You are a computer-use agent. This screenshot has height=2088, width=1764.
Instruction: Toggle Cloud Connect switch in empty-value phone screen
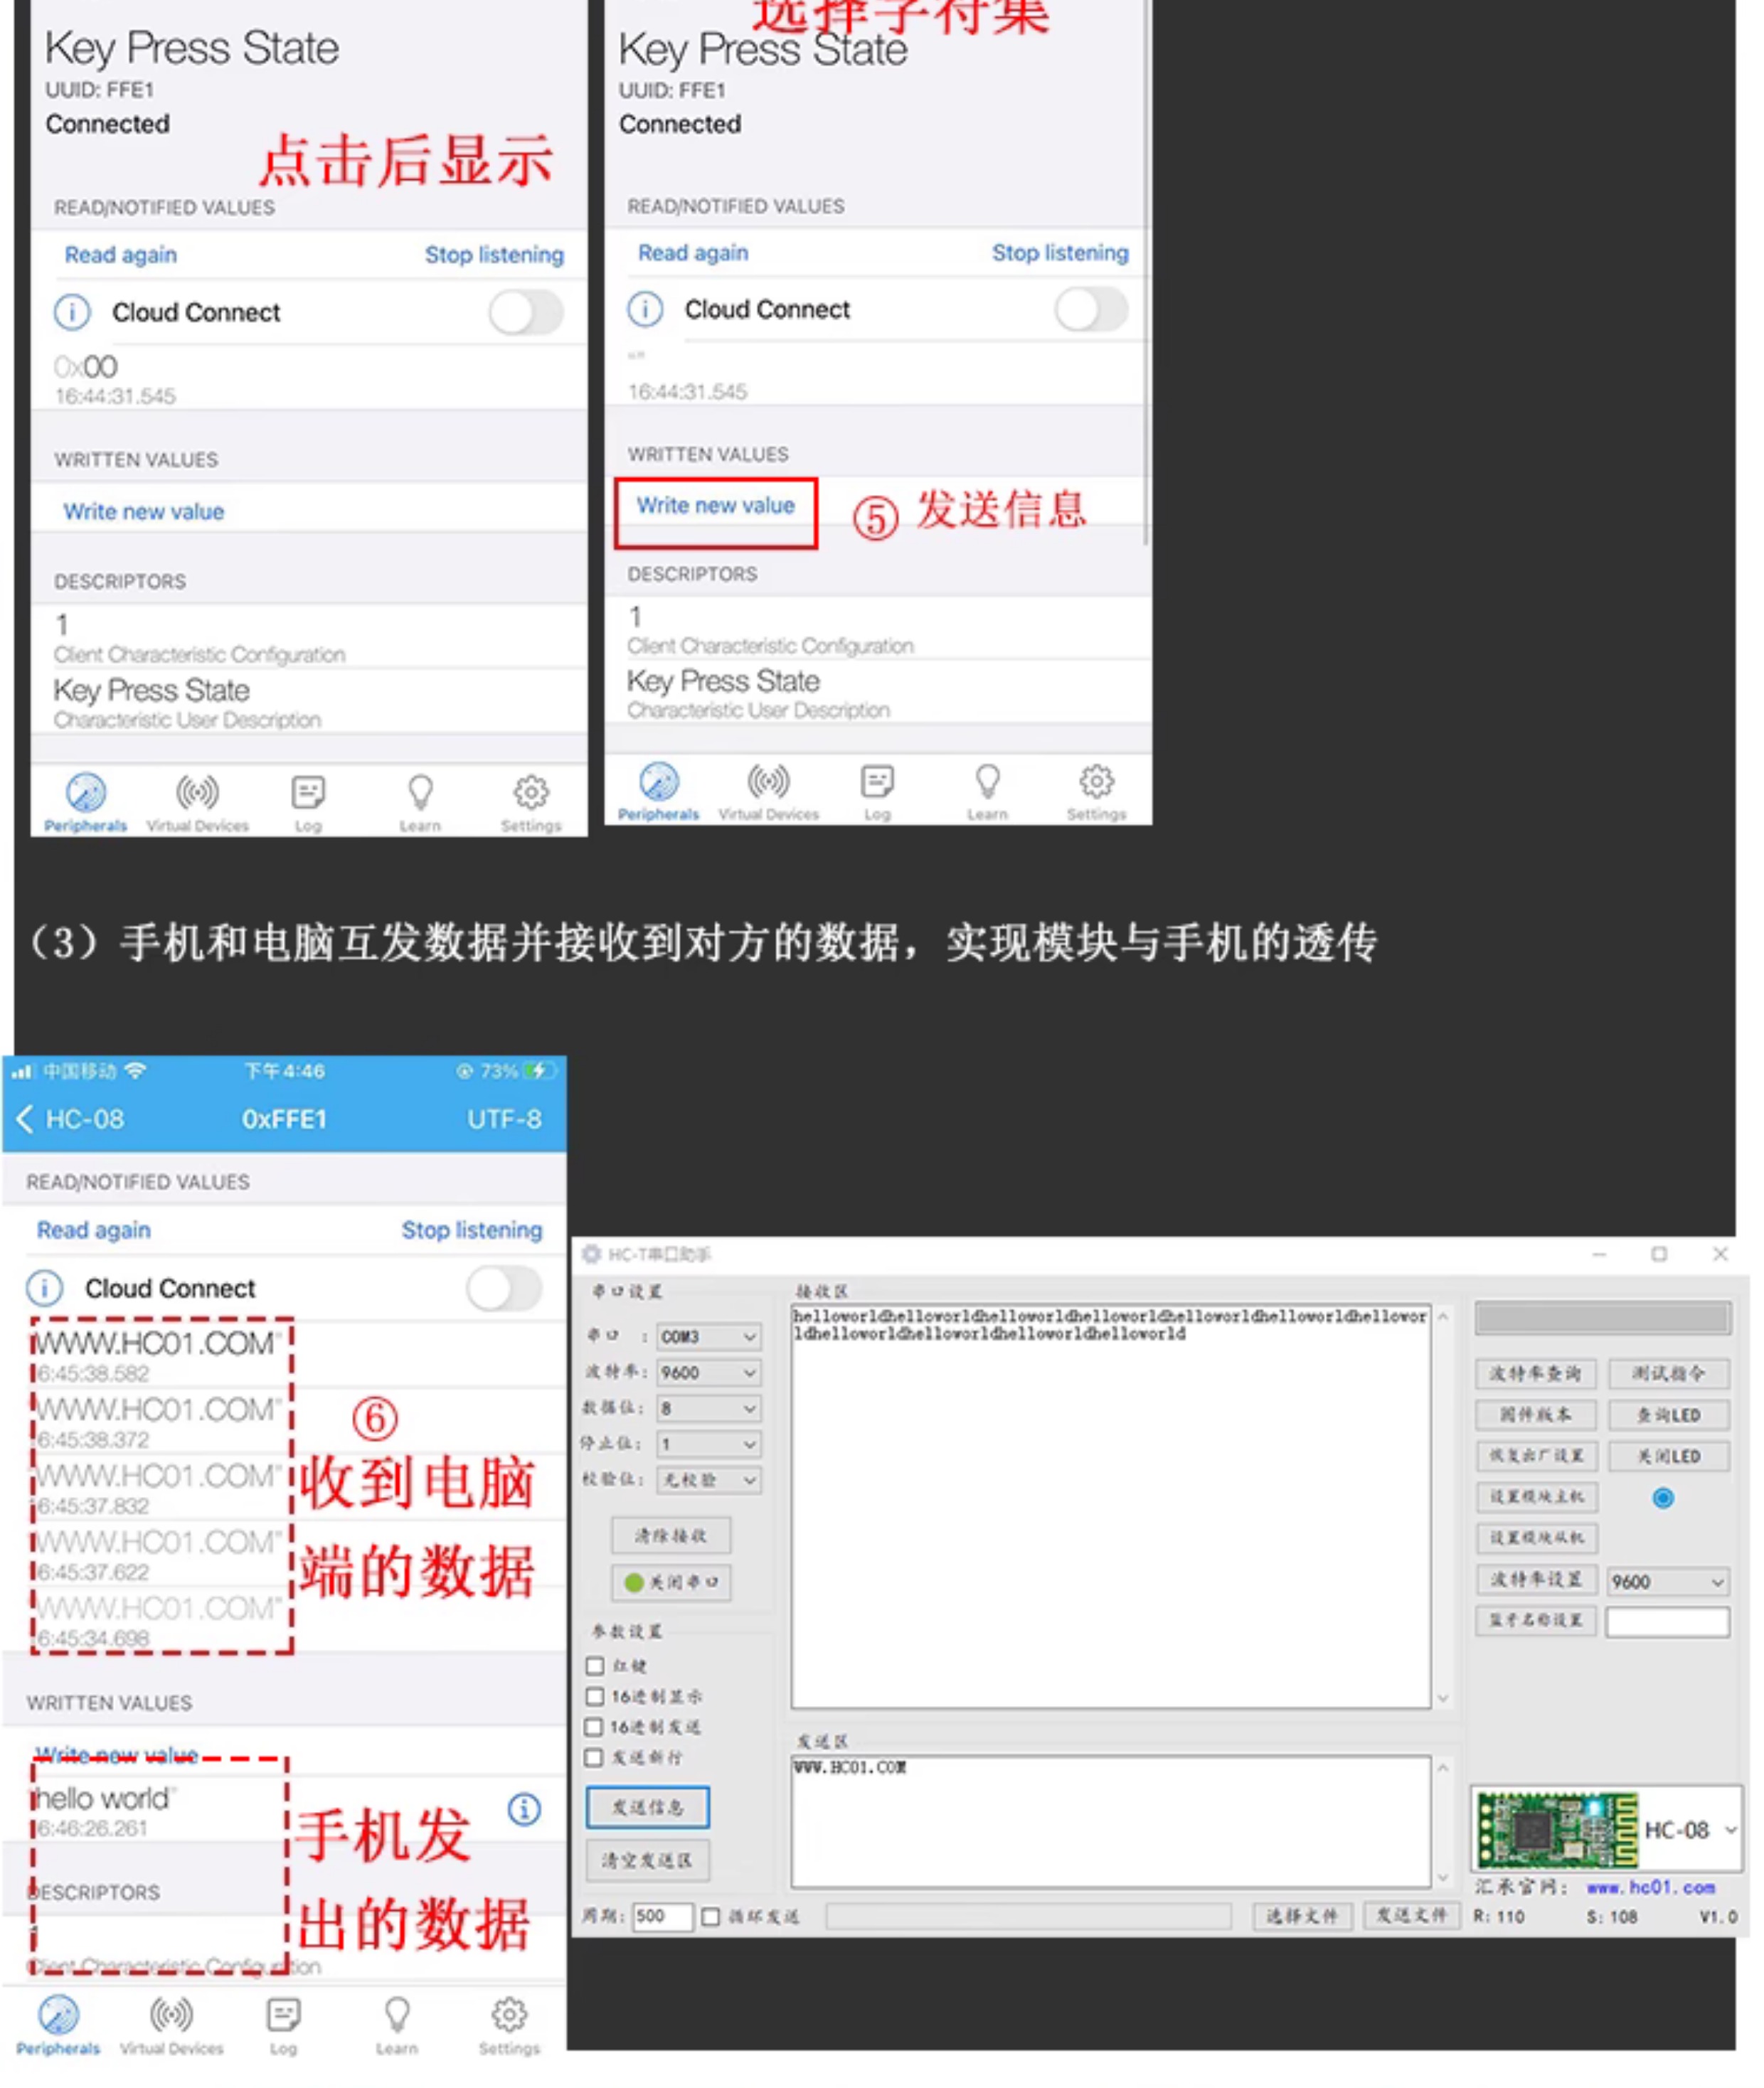pyautogui.click(x=1091, y=309)
